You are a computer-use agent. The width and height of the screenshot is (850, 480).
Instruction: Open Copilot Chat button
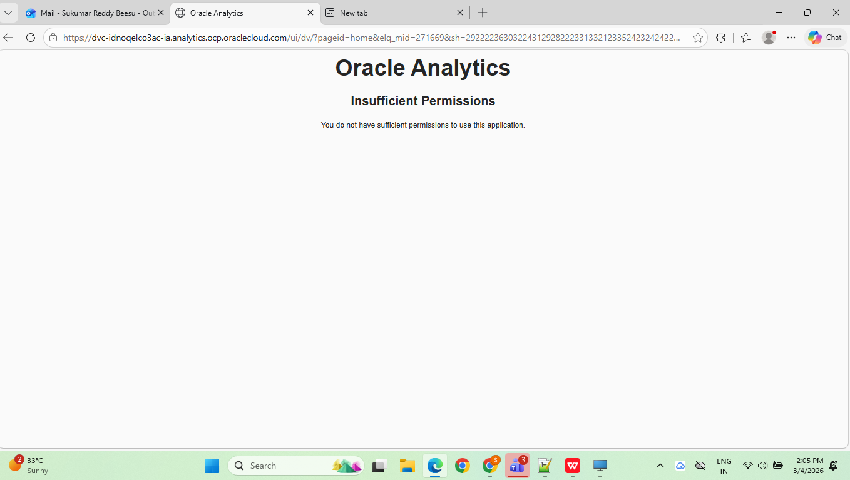[825, 38]
